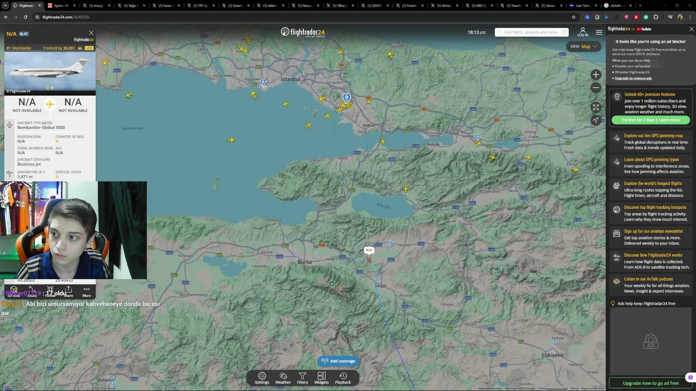Zoom in the map with plus
The height and width of the screenshot is (391, 696).
point(596,75)
